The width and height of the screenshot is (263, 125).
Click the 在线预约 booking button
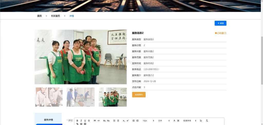pos(139,95)
